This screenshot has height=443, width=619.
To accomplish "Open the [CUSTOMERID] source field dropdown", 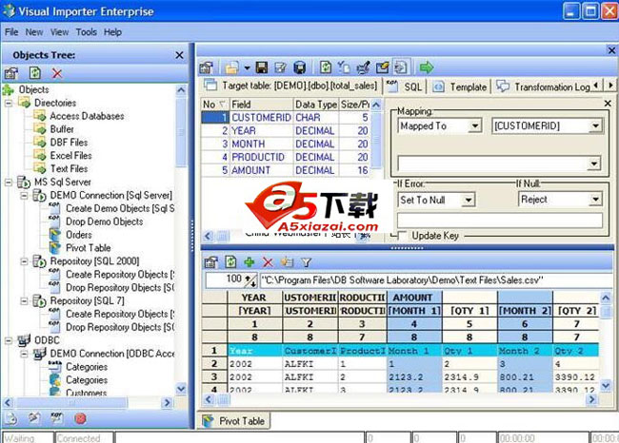I will click(595, 126).
